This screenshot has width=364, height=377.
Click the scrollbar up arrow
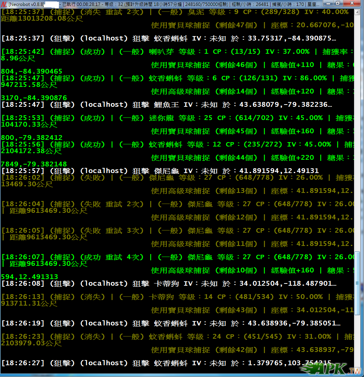[x=357, y=12]
